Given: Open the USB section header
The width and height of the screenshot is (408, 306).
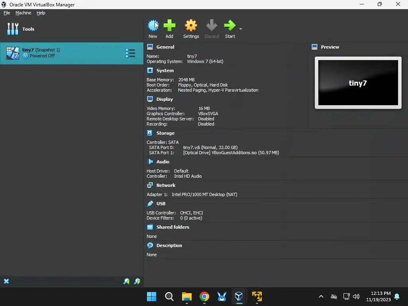Looking at the screenshot, I should 161,204.
